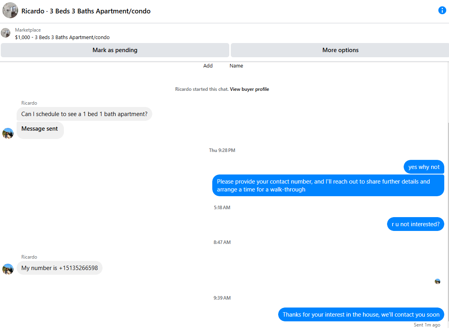449x332 pixels.
Task: Click Ricardo's avatar next to the phone number message
Action: click(x=8, y=269)
